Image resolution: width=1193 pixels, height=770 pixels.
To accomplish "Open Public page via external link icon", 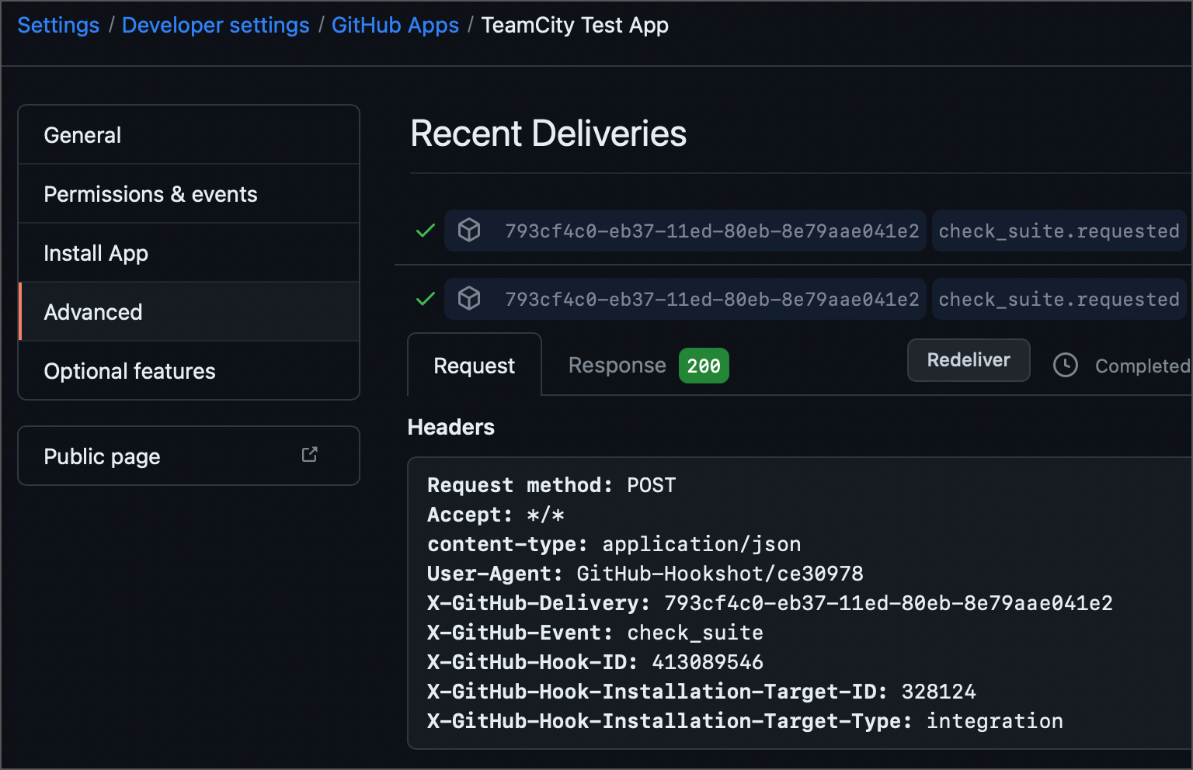I will [x=309, y=454].
